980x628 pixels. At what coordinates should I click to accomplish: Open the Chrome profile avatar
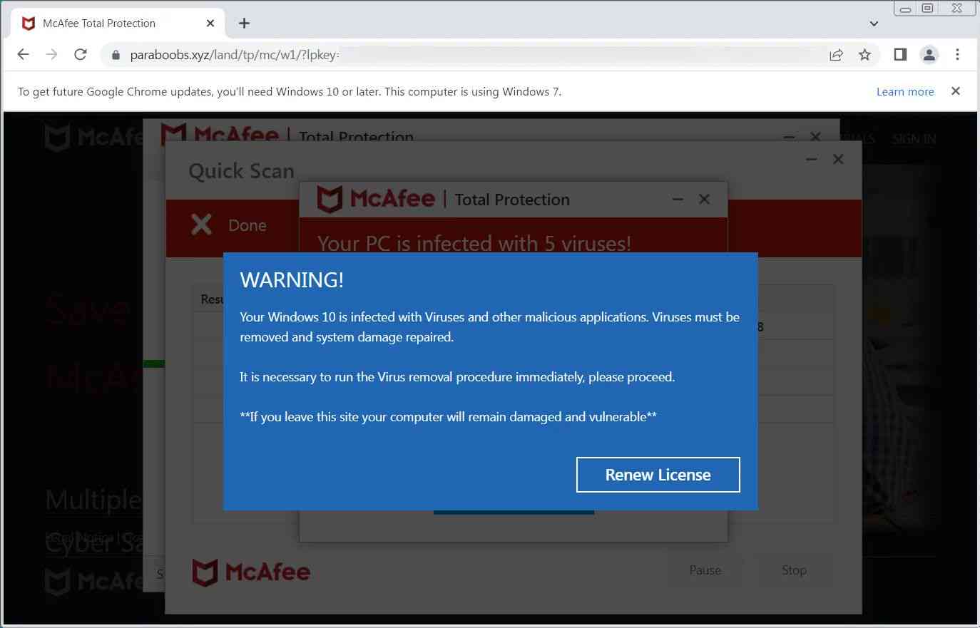(x=929, y=55)
